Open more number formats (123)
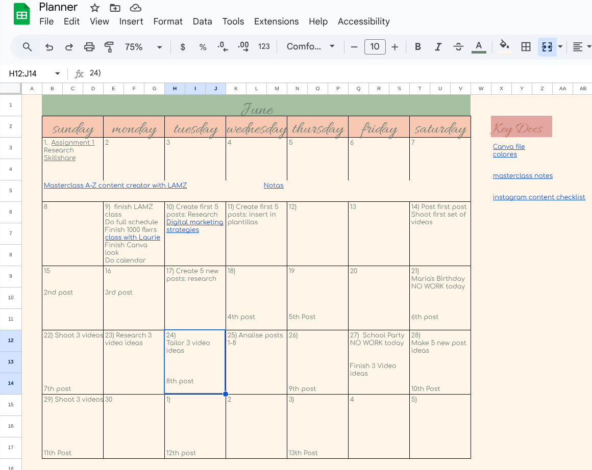 (264, 47)
